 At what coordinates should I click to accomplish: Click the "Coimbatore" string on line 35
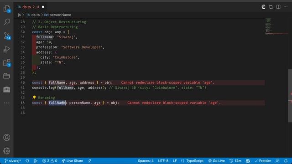pos(65,57)
